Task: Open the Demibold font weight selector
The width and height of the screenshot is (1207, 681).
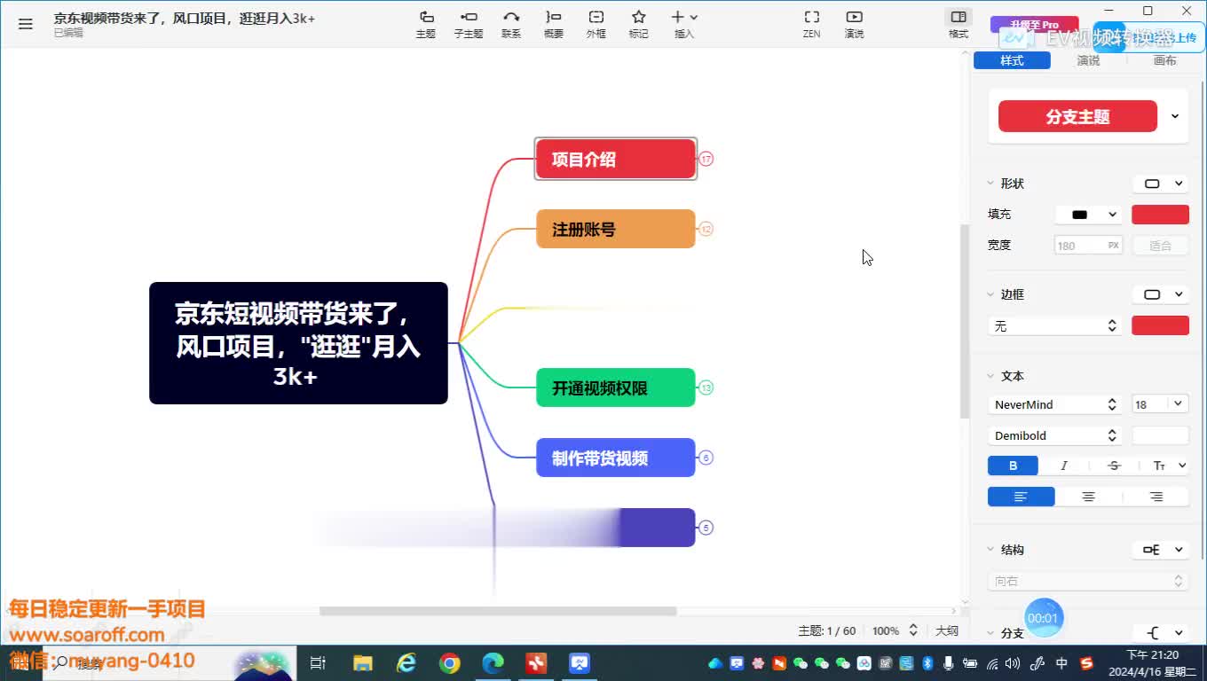Action: (1055, 435)
